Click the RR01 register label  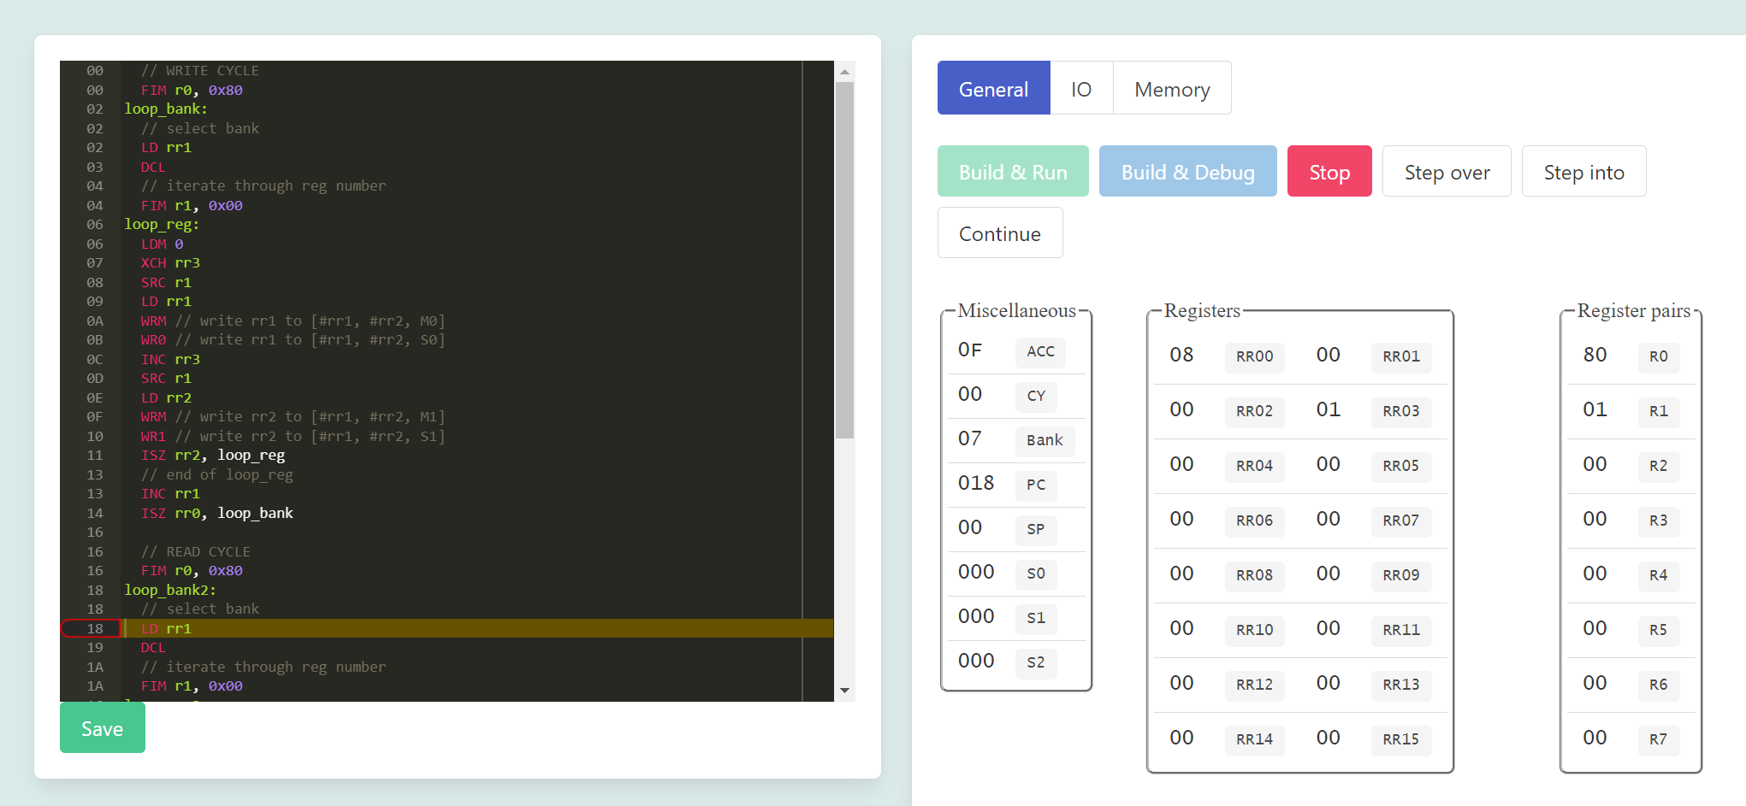pos(1401,356)
